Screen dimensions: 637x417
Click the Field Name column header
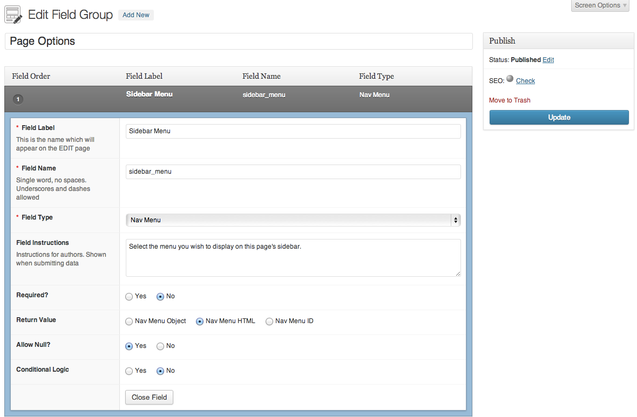[261, 77]
